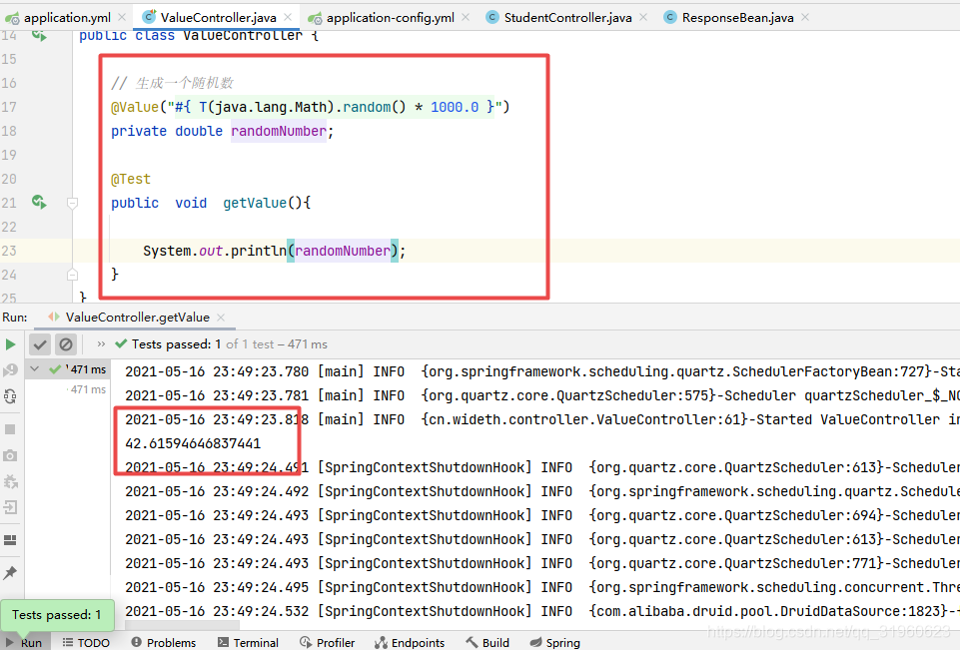Click the 'Tests passed: 1' notification balloon
The width and height of the screenshot is (960, 650).
coord(57,614)
